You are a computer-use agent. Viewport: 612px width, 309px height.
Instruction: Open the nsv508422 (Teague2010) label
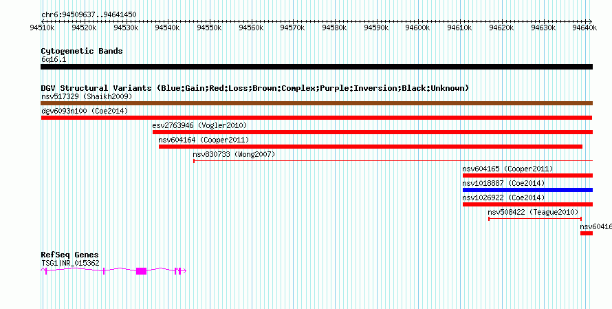533,212
